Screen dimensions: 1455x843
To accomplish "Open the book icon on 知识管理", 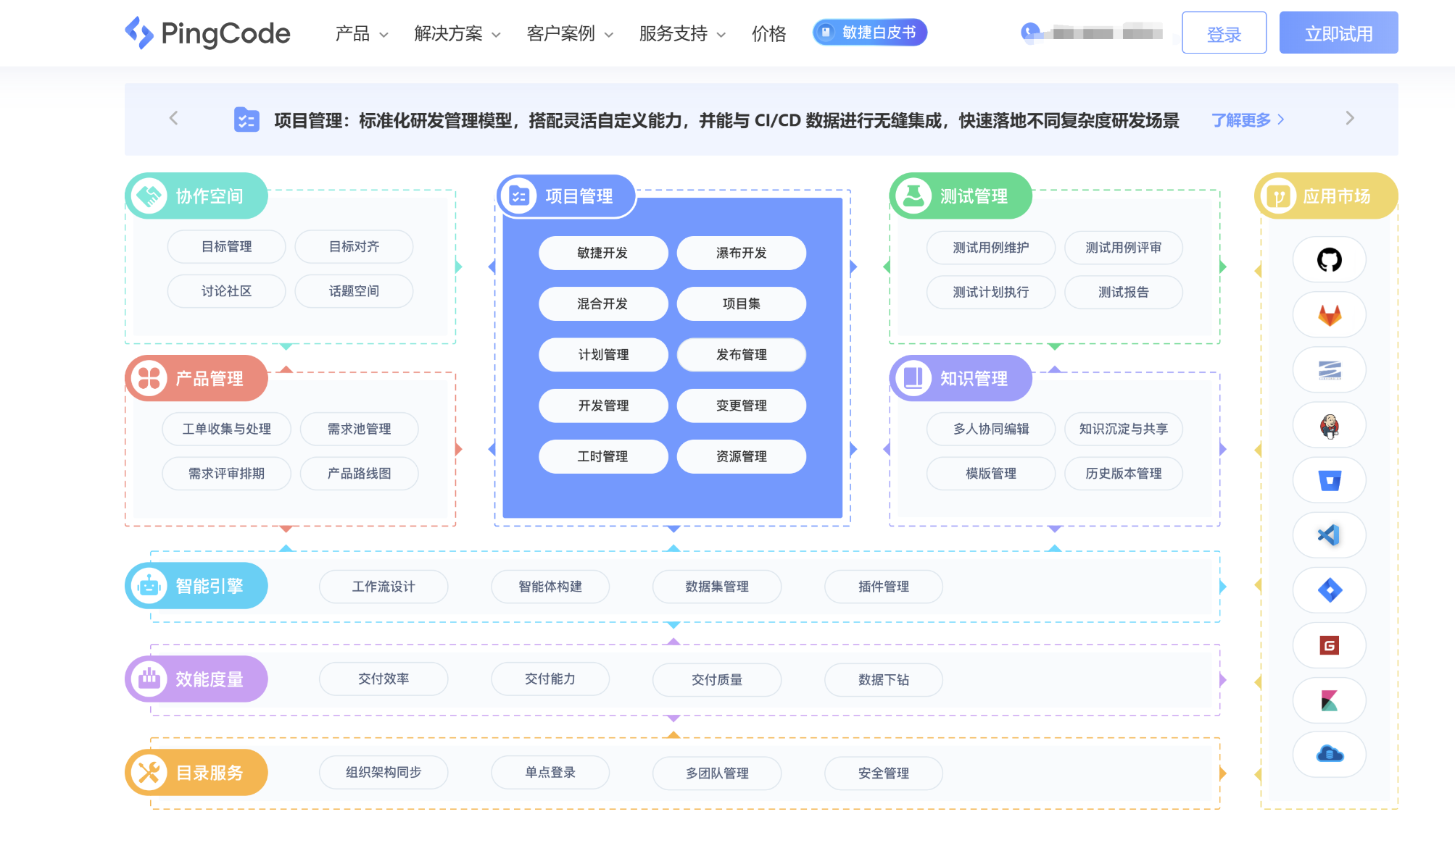I will 913,377.
